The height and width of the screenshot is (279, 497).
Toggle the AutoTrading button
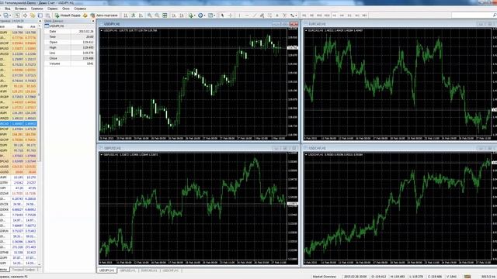tap(104, 15)
